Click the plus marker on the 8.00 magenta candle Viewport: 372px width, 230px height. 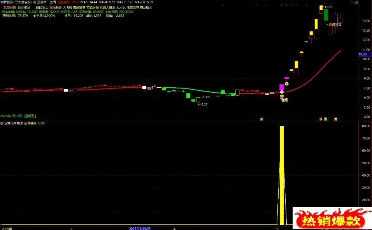click(x=287, y=84)
